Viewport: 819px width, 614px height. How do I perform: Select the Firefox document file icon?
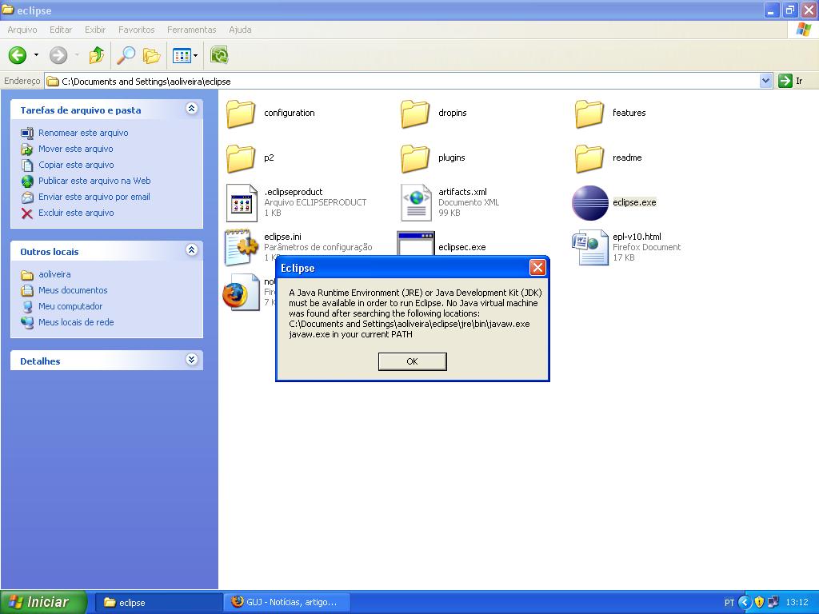(x=241, y=293)
